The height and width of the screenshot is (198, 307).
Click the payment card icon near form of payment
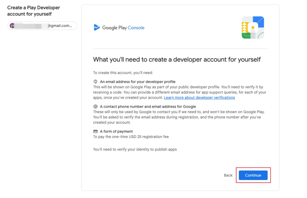[95, 131]
